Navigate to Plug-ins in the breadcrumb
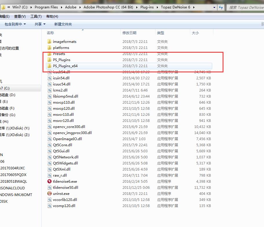The width and height of the screenshot is (264, 227). 147,7
